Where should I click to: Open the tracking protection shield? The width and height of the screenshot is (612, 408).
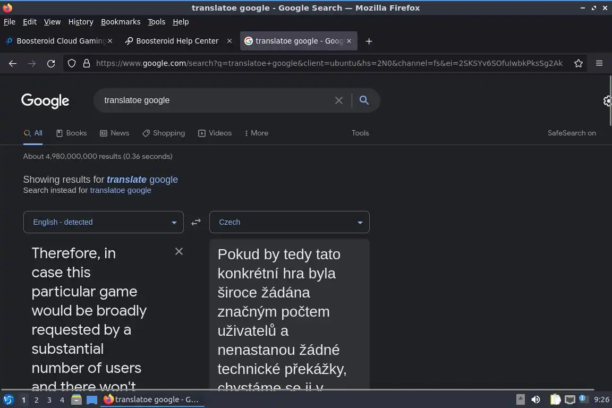click(x=71, y=63)
